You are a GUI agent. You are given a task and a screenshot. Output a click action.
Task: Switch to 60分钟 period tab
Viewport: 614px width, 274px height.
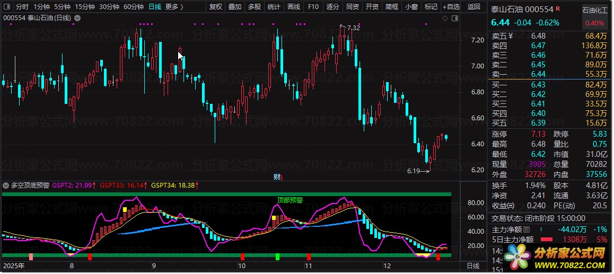click(x=134, y=7)
